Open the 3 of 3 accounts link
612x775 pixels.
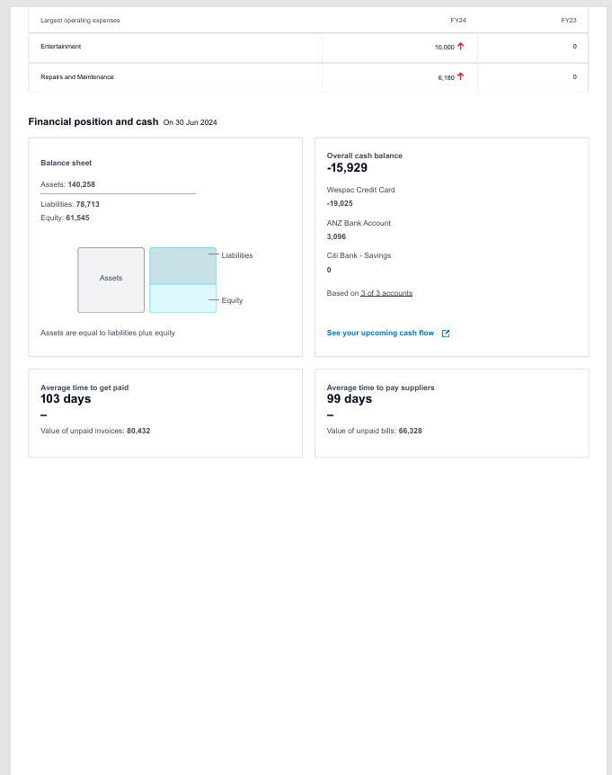(x=386, y=293)
